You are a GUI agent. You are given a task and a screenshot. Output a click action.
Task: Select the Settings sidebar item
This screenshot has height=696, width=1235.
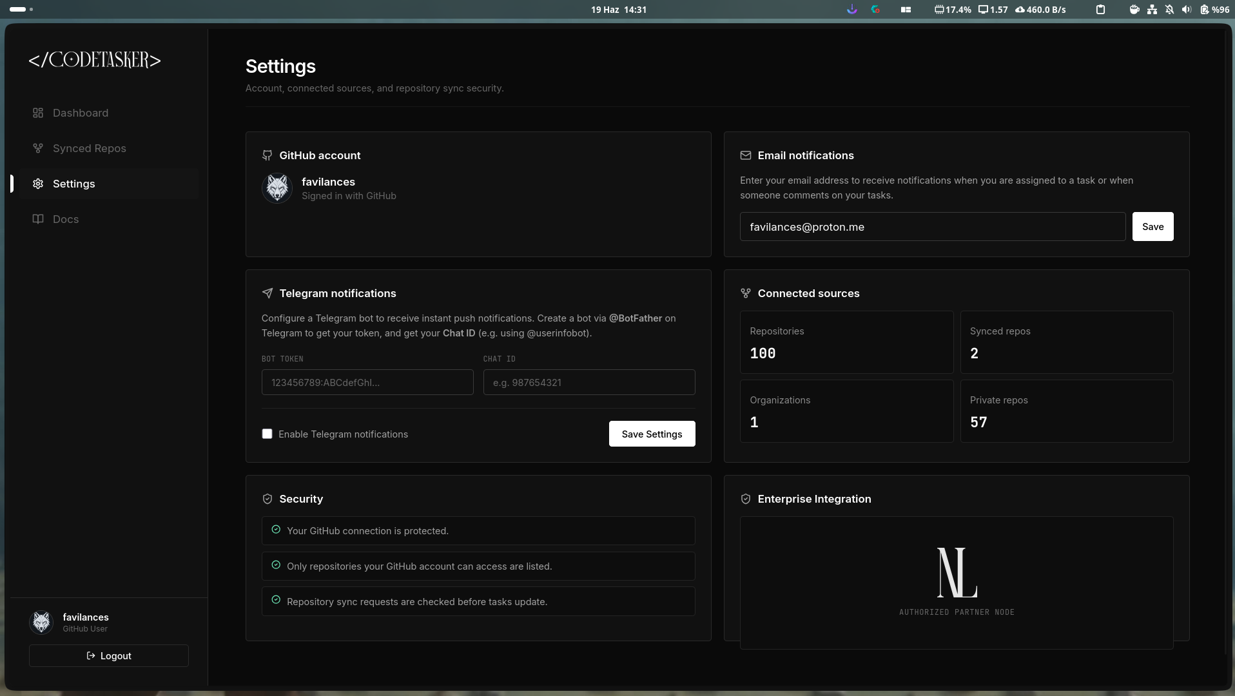tap(108, 184)
